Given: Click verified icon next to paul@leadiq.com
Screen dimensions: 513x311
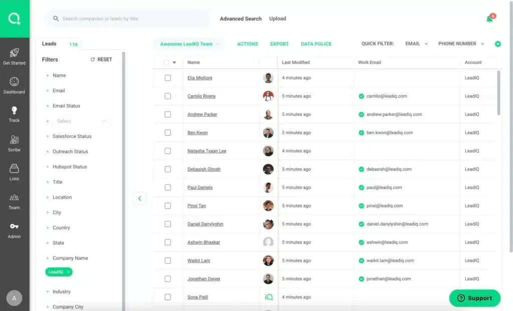Looking at the screenshot, I should 361,187.
